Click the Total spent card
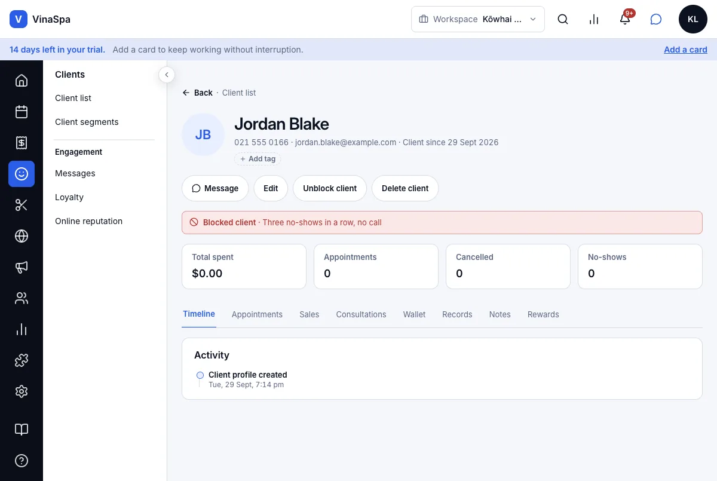 (244, 266)
